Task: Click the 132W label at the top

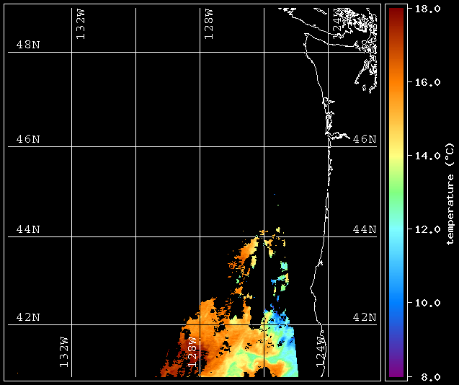Action: [80, 25]
